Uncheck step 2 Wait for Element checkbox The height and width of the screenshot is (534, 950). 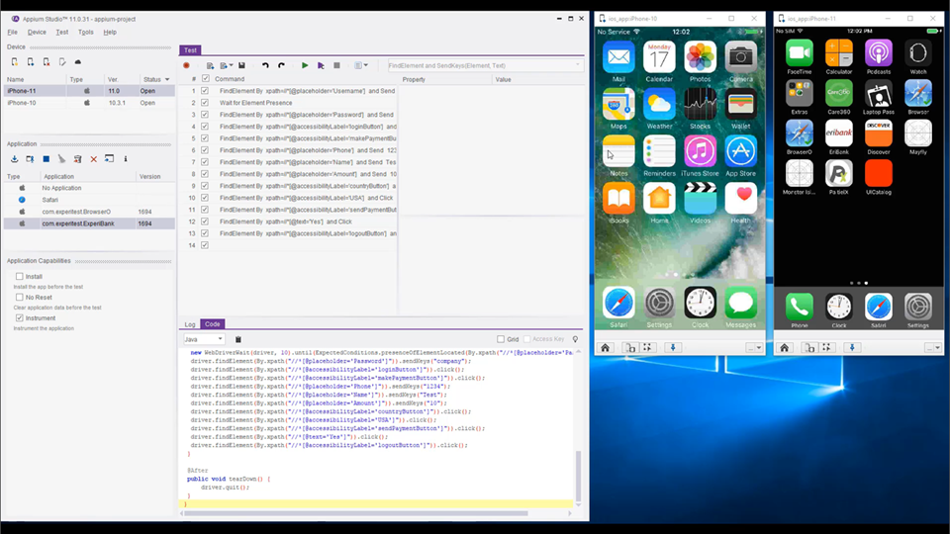tap(205, 103)
